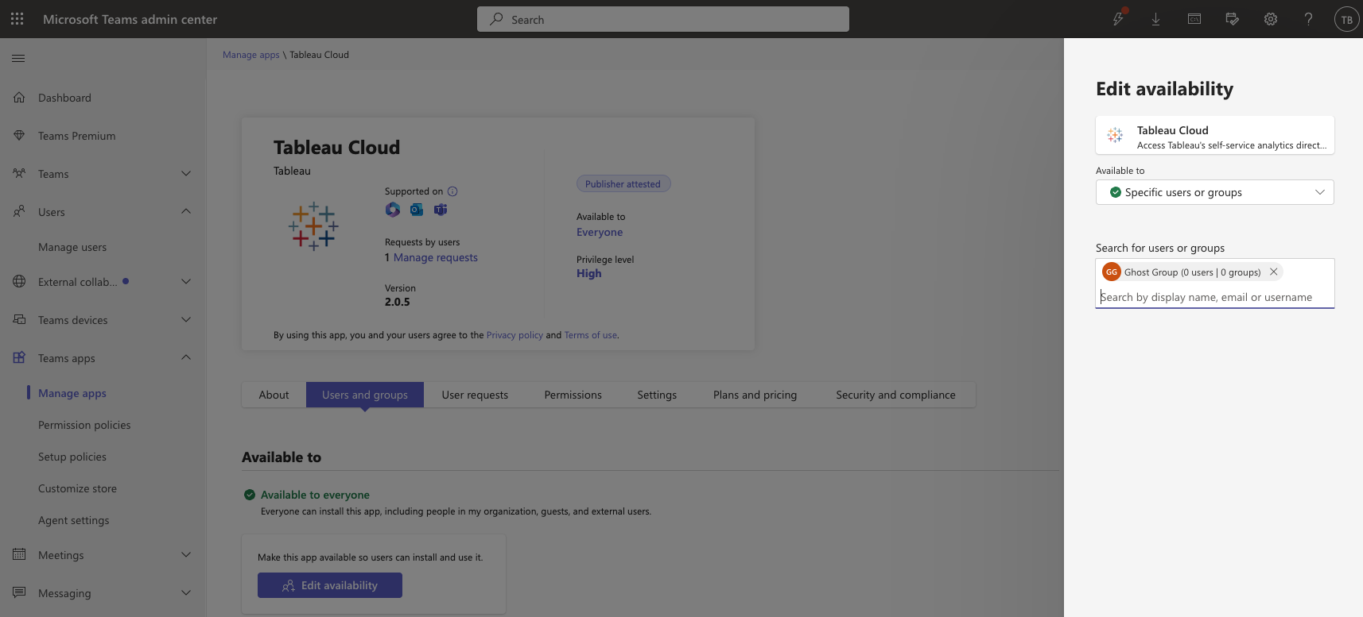
Task: Select the Users and groups tab
Action: (x=365, y=395)
